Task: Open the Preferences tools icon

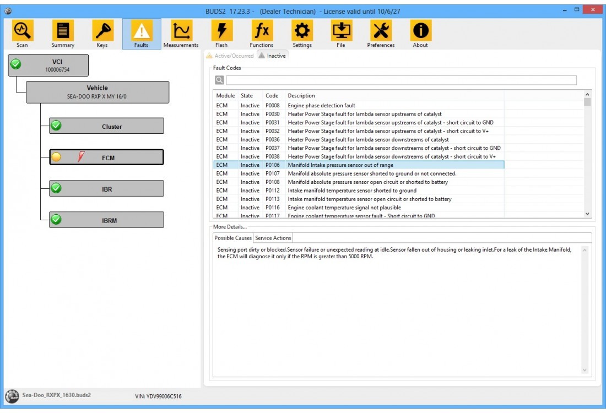Action: point(381,31)
